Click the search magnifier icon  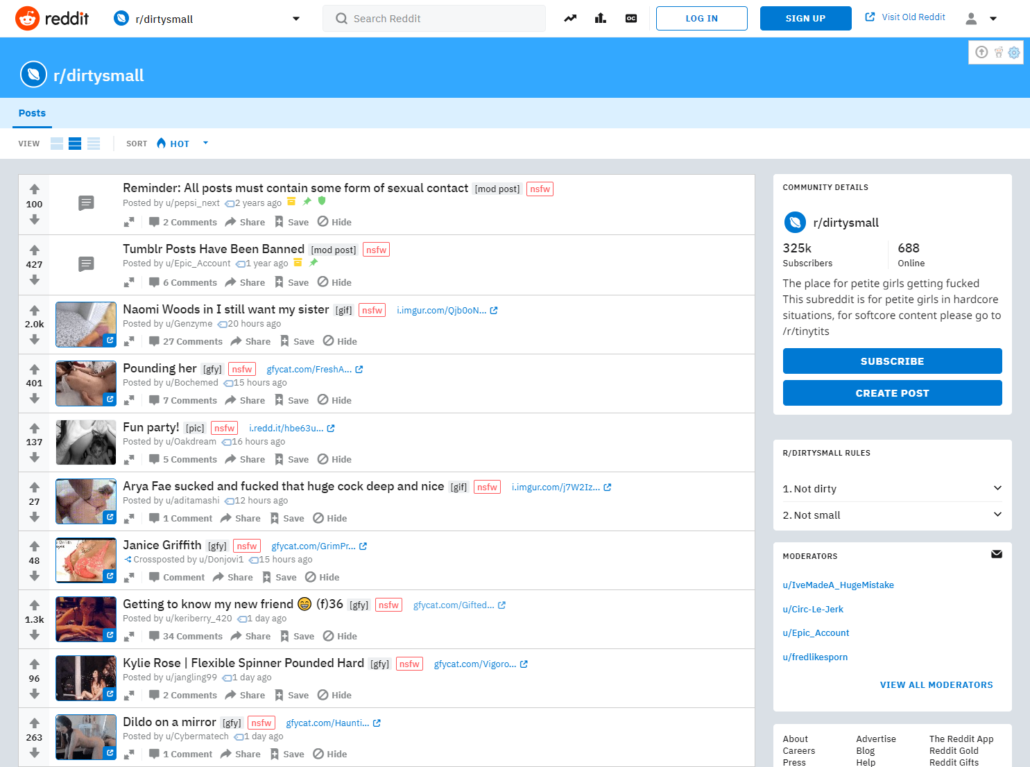pos(341,19)
